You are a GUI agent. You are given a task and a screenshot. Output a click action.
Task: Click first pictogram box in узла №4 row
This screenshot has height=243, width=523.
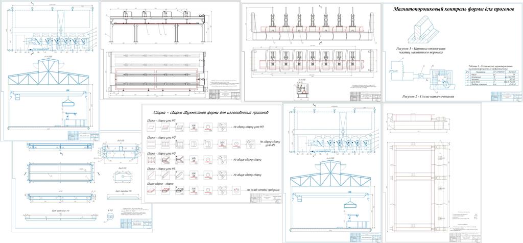151,175
